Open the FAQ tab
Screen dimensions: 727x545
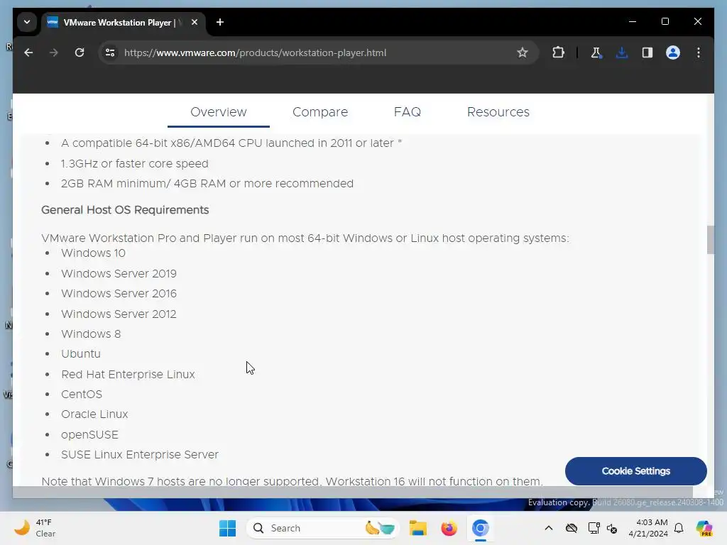(407, 112)
